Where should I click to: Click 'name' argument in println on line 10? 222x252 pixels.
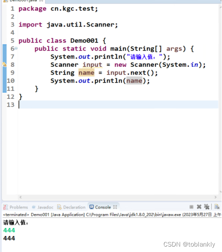(134, 81)
